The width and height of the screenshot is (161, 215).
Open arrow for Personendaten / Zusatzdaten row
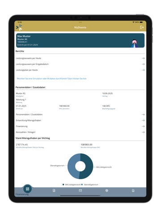click(x=143, y=115)
